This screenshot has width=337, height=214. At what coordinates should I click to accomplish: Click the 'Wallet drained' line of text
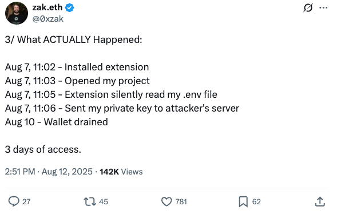(76, 122)
